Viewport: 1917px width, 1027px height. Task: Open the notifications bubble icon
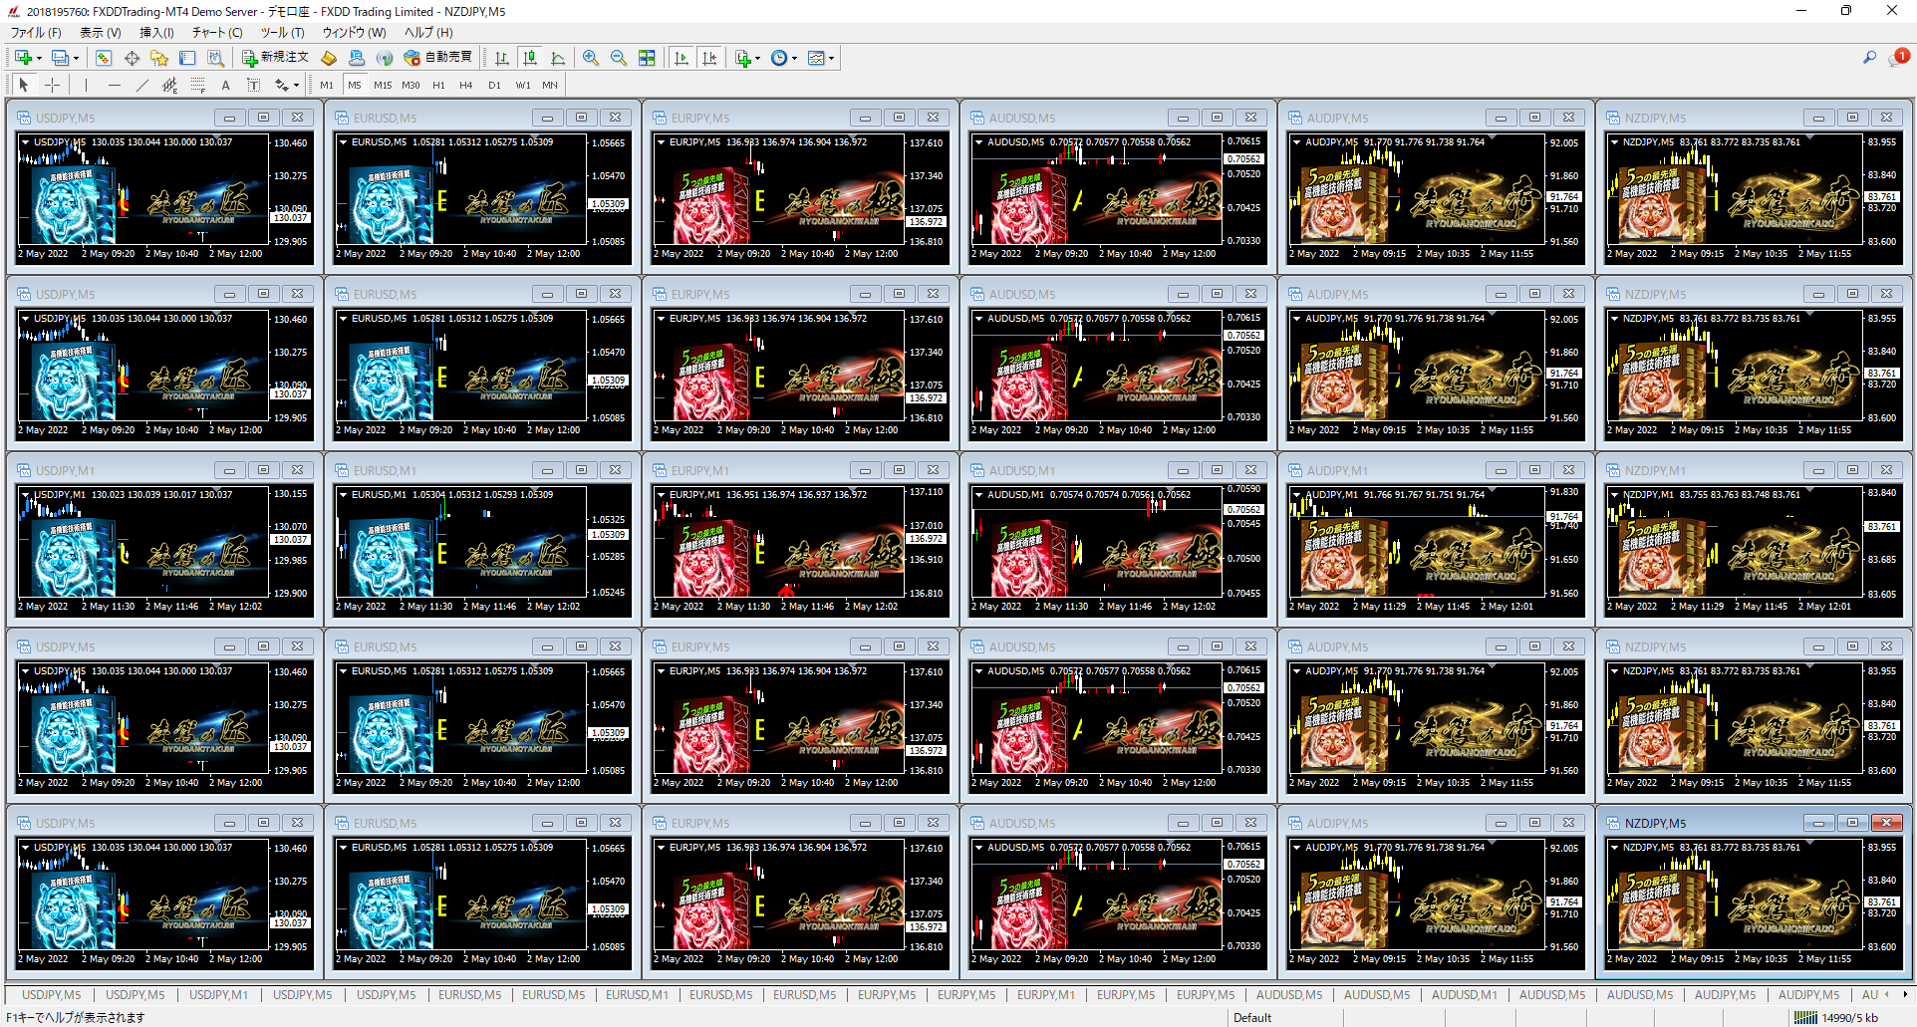pyautogui.click(x=1897, y=58)
